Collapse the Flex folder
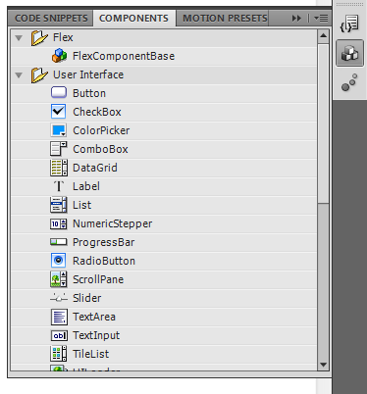Screen dimensions: 367x394 tap(19, 38)
